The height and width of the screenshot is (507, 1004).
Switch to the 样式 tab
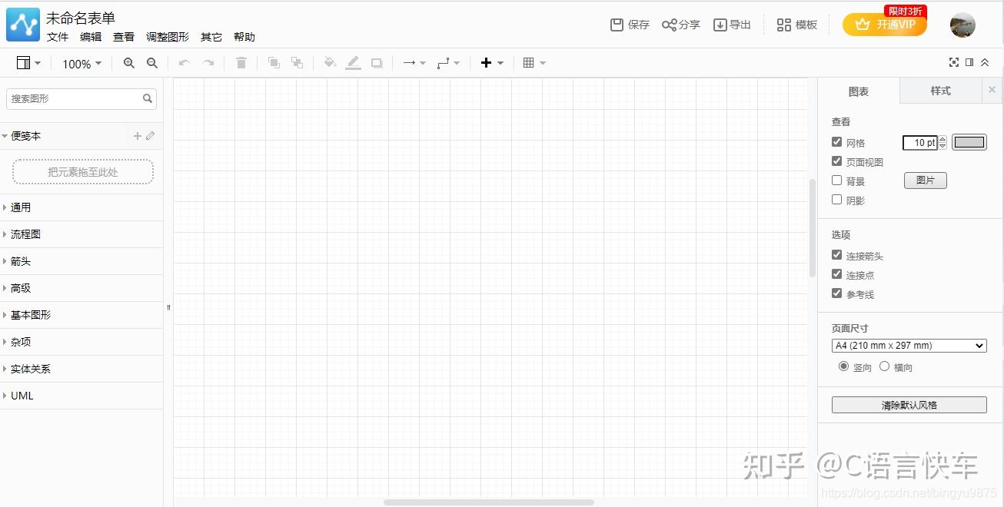941,91
